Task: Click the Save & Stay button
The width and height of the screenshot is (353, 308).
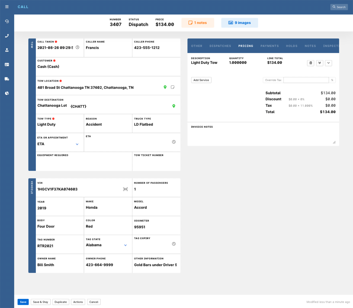Action: (x=40, y=302)
